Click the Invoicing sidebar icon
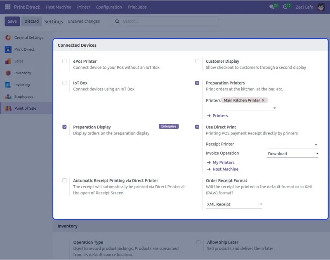The width and height of the screenshot is (330, 260). pyautogui.click(x=8, y=85)
